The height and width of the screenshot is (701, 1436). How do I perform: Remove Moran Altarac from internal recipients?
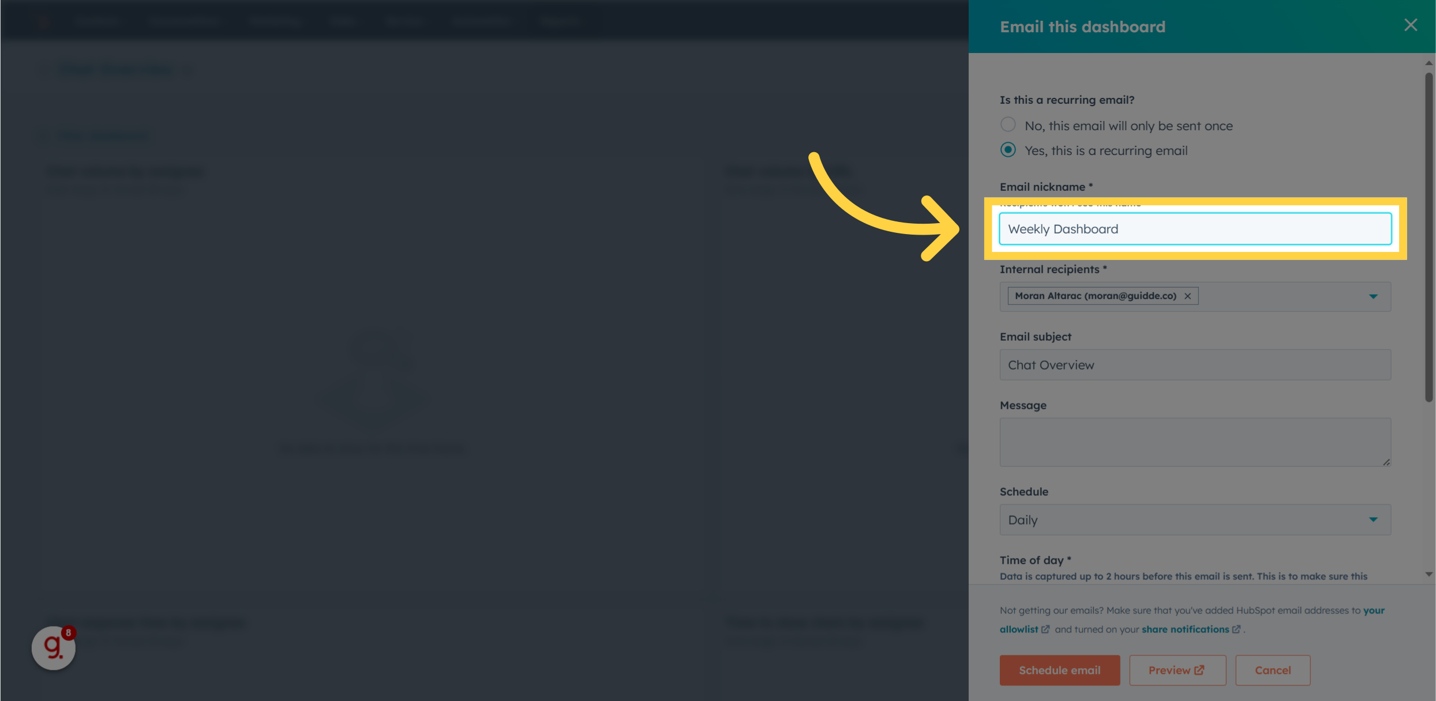coord(1187,296)
